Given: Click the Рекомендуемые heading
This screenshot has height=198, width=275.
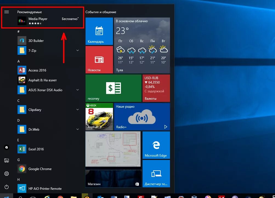Looking at the screenshot, I should click(x=29, y=12).
